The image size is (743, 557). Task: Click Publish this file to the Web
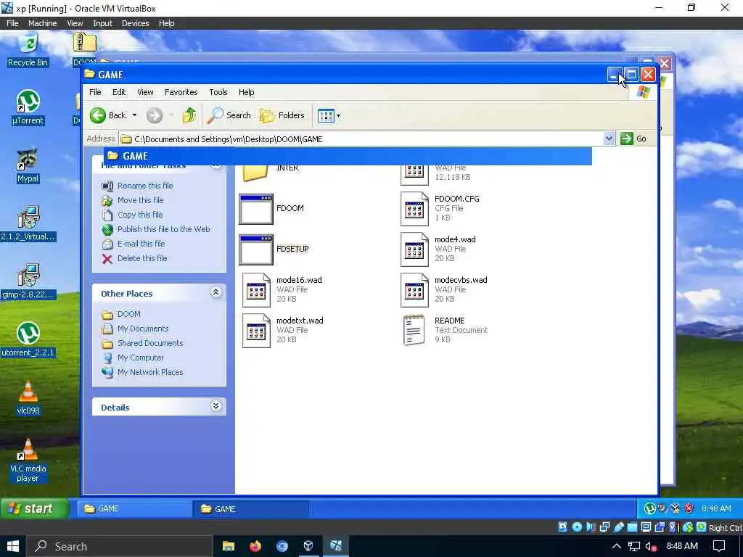pyautogui.click(x=163, y=229)
